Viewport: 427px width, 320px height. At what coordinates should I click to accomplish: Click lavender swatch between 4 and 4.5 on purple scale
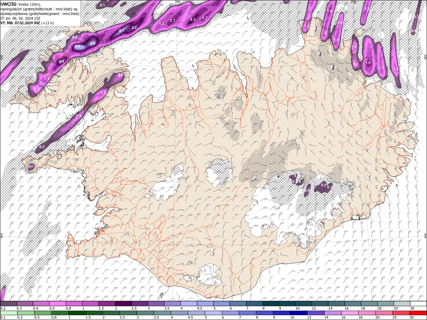tap(189, 304)
